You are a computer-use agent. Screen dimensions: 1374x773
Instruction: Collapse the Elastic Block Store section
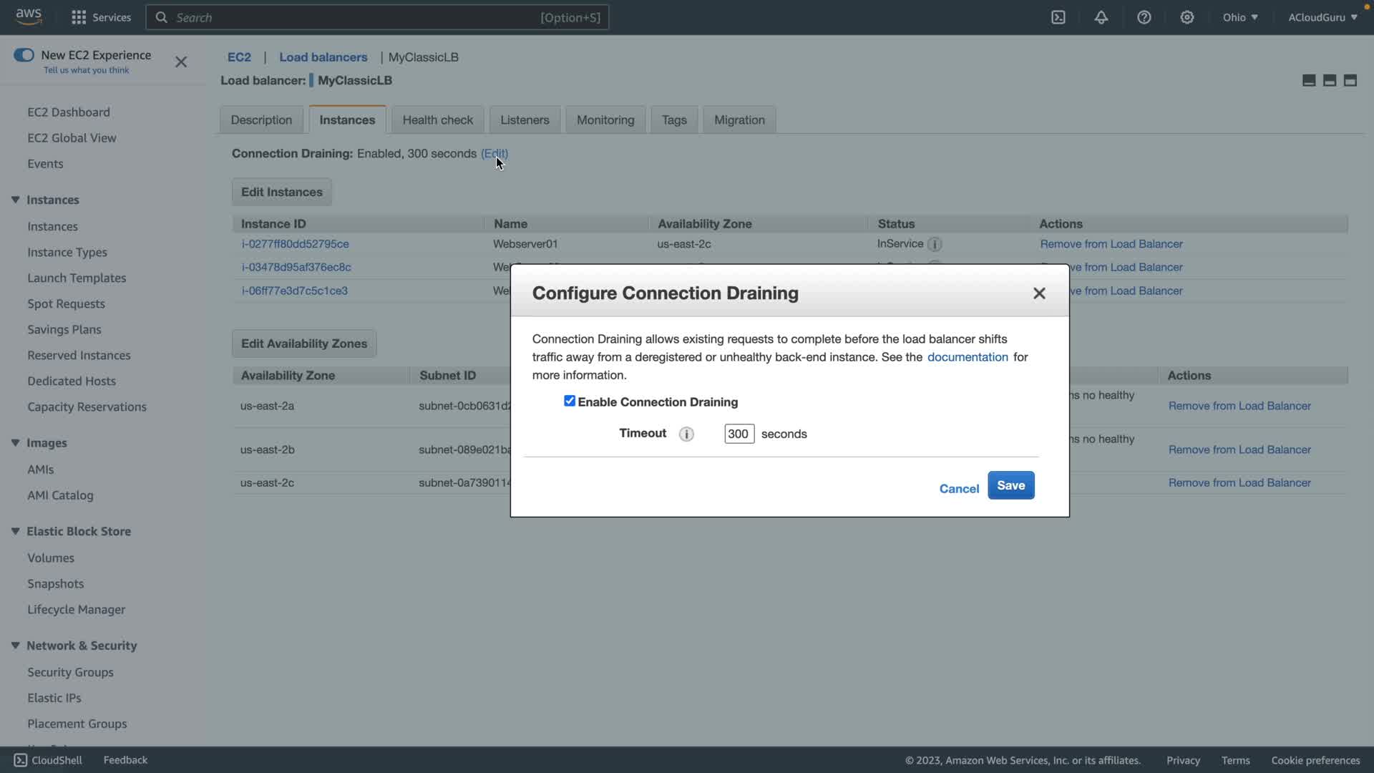pyautogui.click(x=15, y=531)
